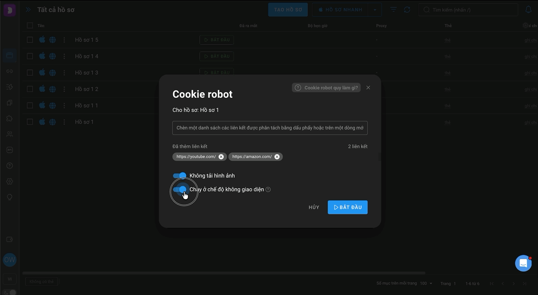Open the extensions puzzle icon in the sidebar

9,119
